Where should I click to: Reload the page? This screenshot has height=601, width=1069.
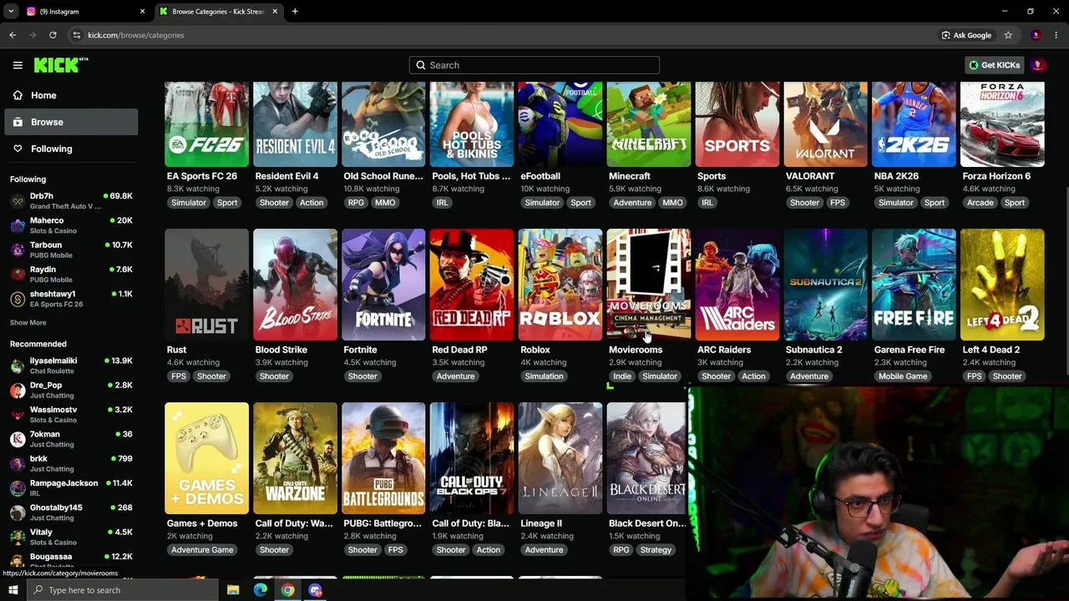[x=53, y=35]
